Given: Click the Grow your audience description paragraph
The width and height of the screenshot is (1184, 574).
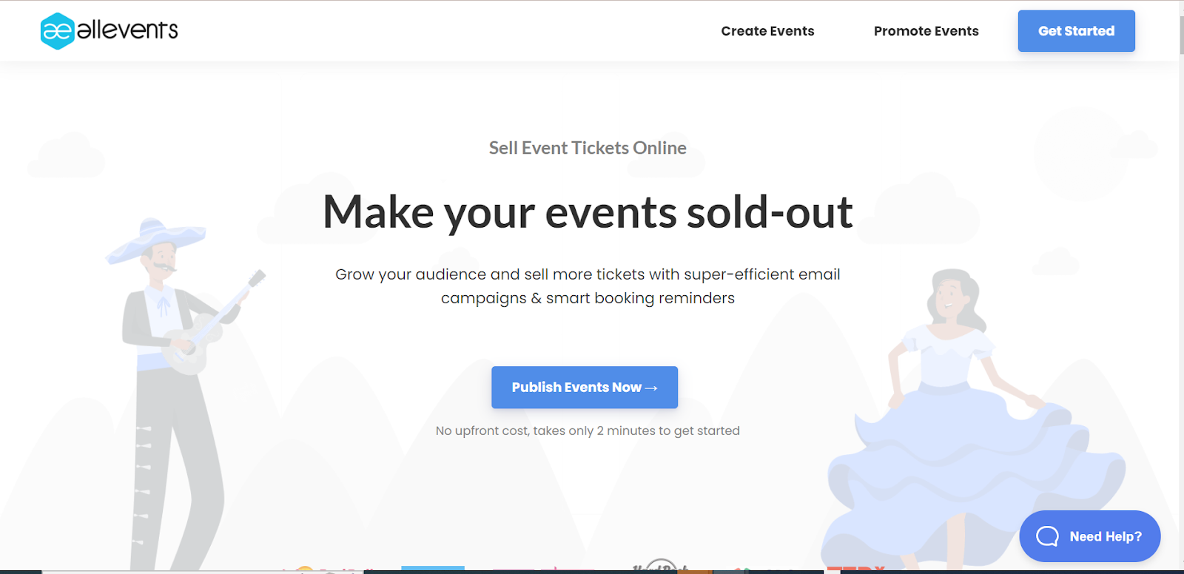Looking at the screenshot, I should pos(588,286).
